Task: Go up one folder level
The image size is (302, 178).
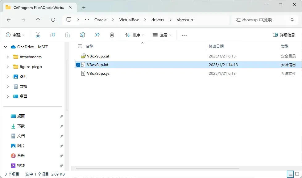Action: (x=38, y=20)
